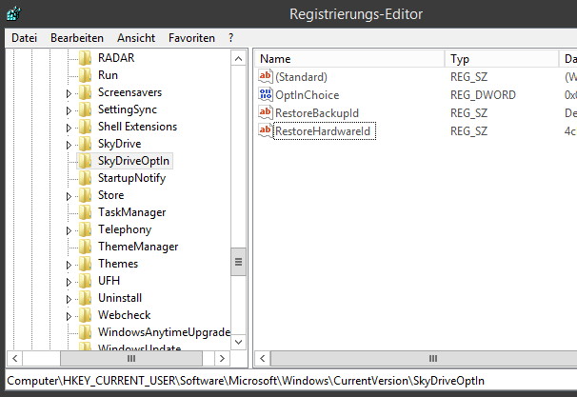Click the registry path in status bar
The width and height of the screenshot is (577, 397).
246,381
